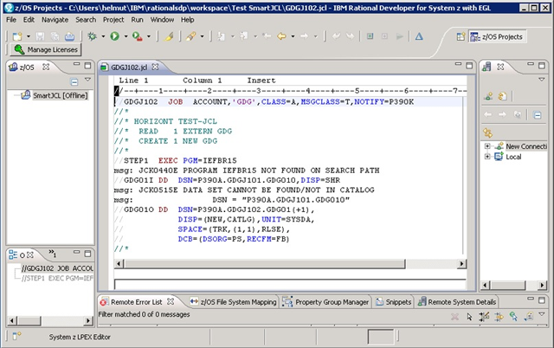The image size is (554, 348).
Task: Expand the Local tree node
Action: coord(487,157)
